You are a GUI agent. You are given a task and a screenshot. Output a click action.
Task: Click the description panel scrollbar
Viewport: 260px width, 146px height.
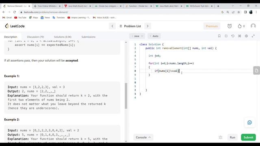point(126,96)
